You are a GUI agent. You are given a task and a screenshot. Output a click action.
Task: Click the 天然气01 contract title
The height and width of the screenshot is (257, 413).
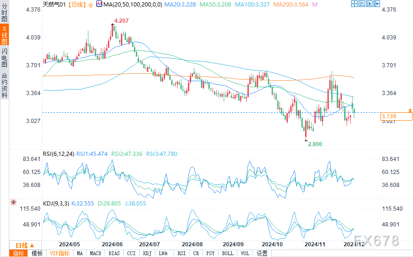(54, 5)
